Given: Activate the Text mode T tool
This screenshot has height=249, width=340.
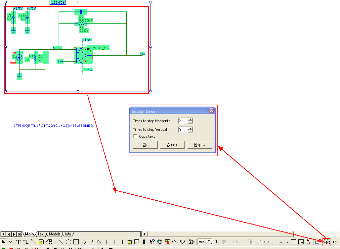Looking at the screenshot, I should 19,242.
